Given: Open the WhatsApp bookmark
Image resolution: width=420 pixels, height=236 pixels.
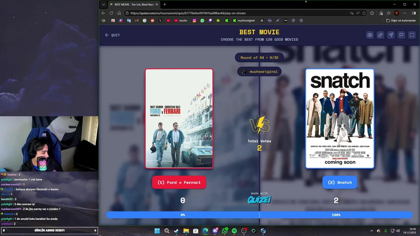Looking at the screenshot, I should (202, 20).
